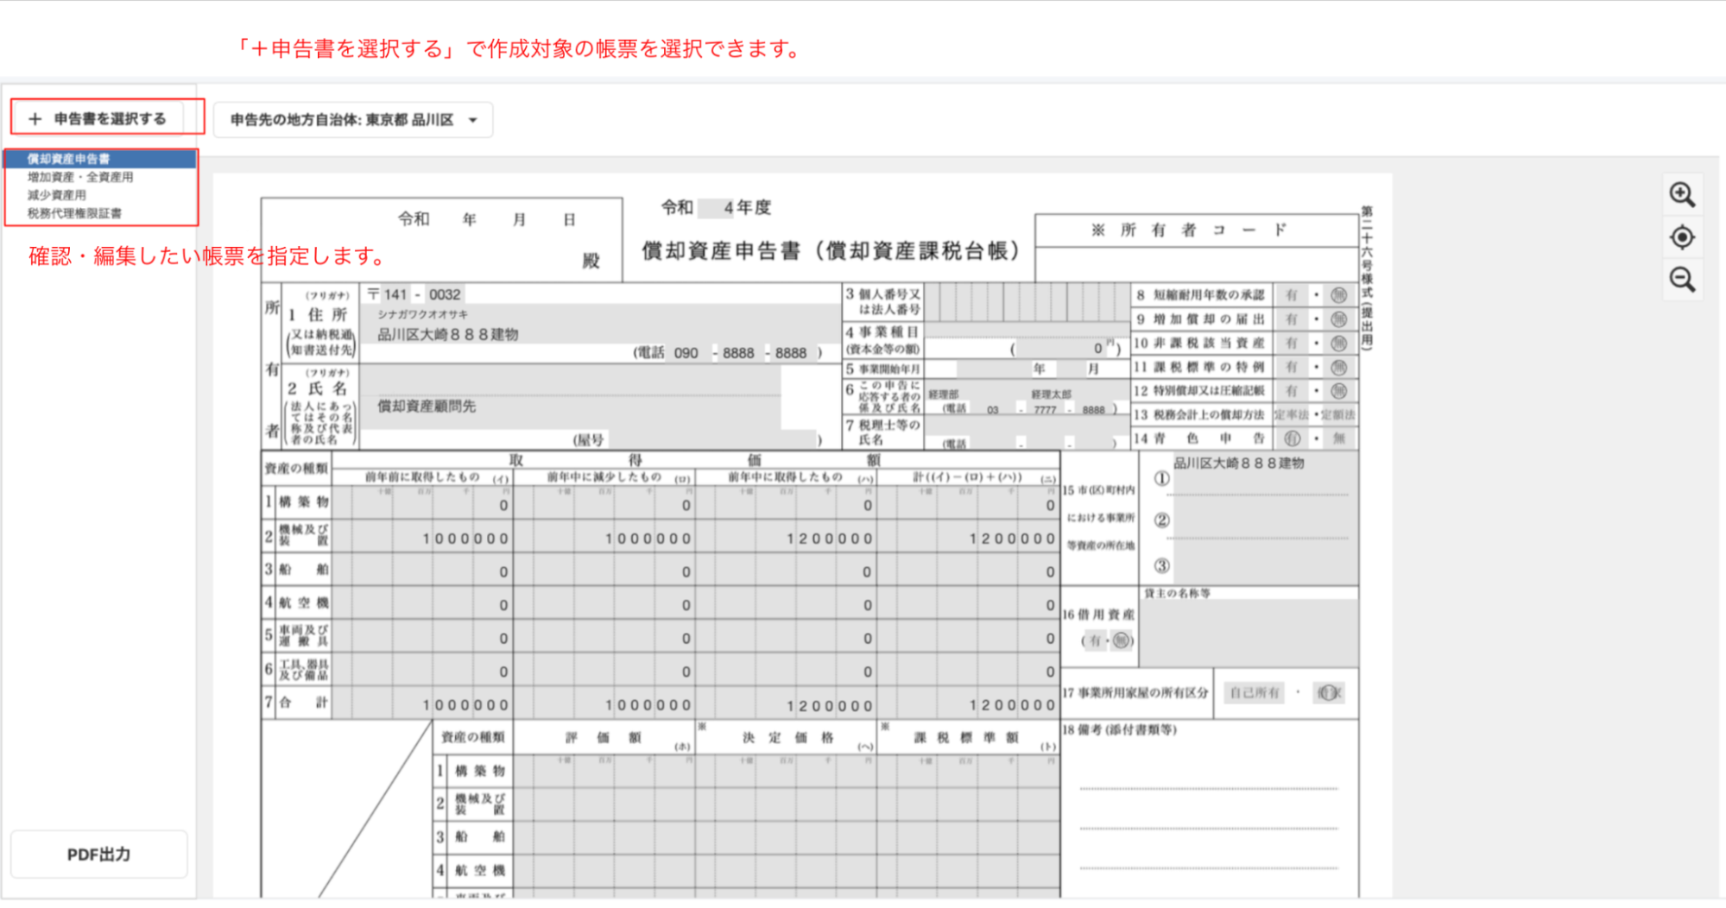Select 定額法 for 税務会計上の償却方法

(x=1337, y=415)
